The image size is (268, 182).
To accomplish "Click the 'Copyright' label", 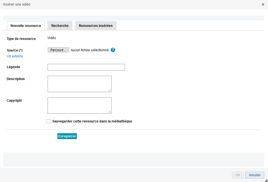I will 14,100.
